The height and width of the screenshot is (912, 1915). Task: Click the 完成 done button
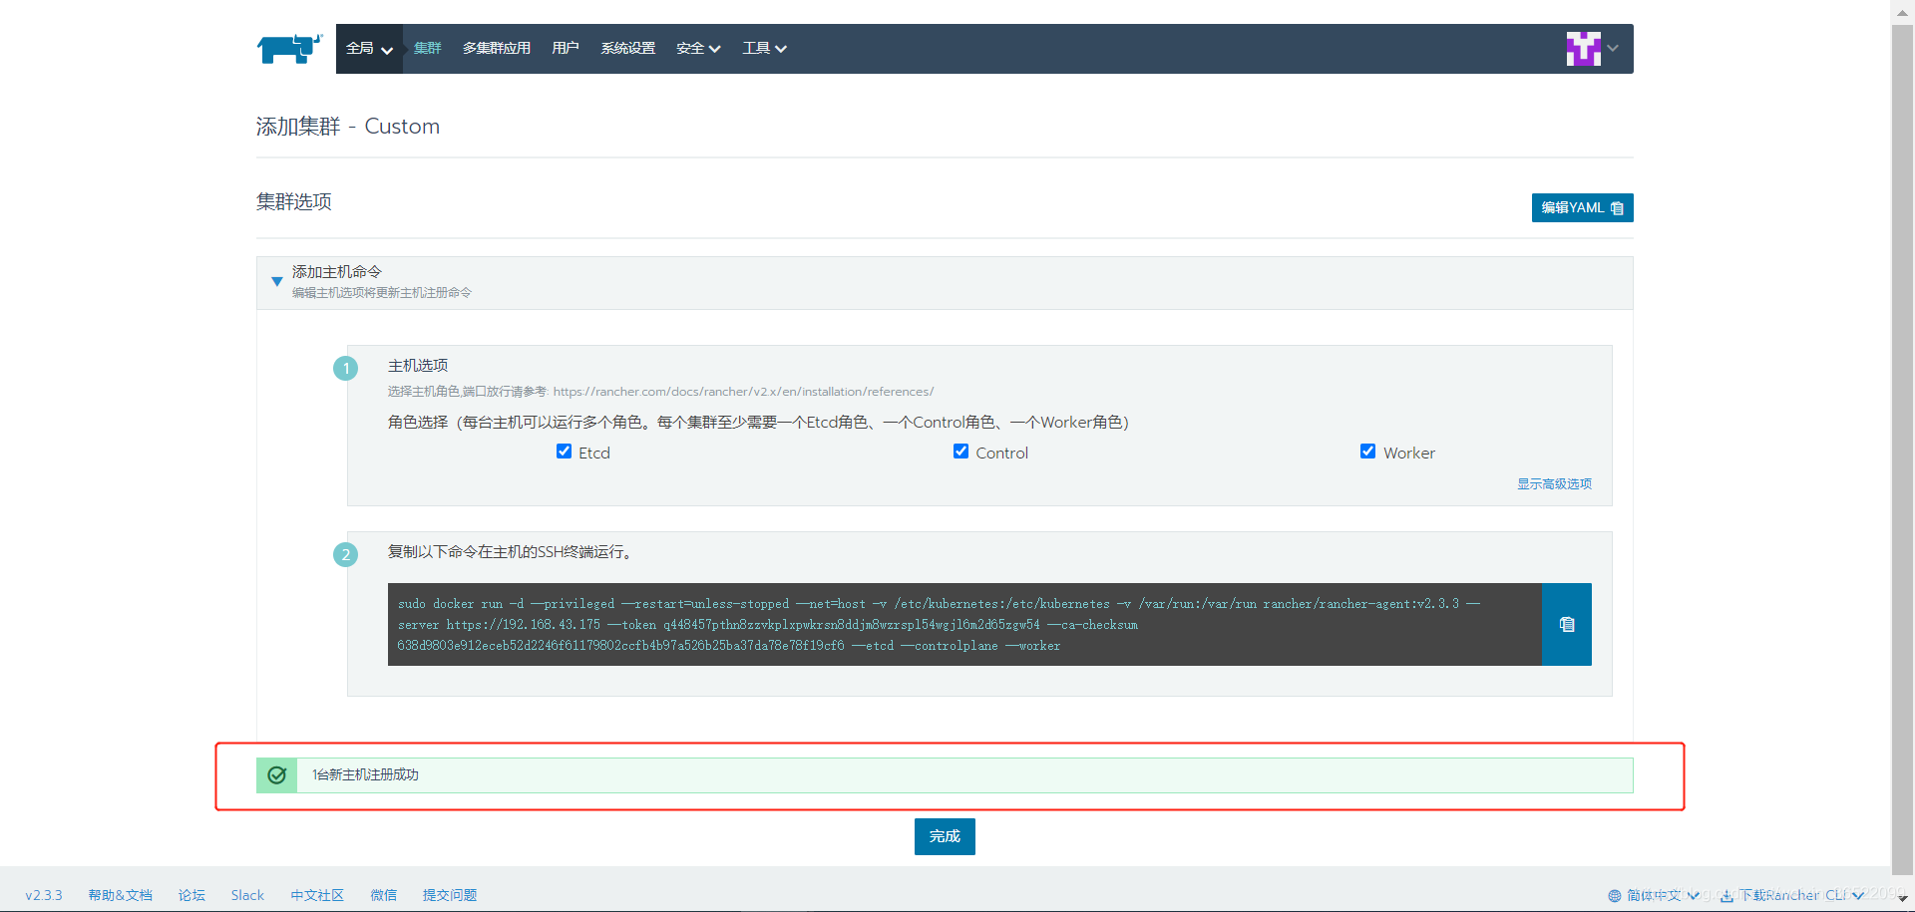pos(945,836)
